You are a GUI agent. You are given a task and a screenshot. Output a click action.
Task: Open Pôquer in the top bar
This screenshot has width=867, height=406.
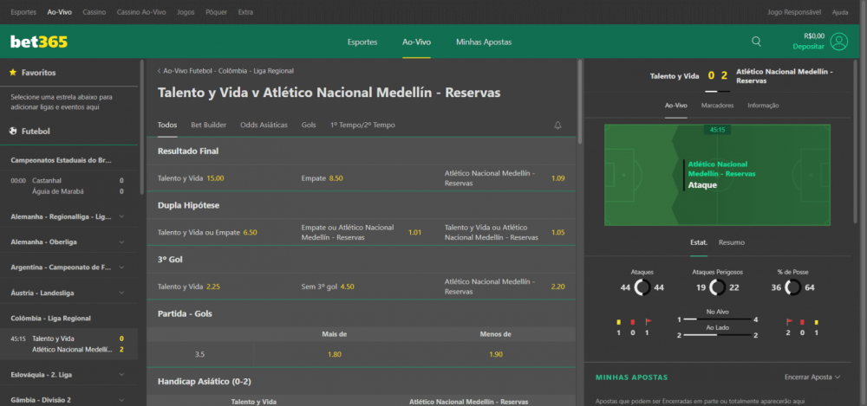[216, 11]
